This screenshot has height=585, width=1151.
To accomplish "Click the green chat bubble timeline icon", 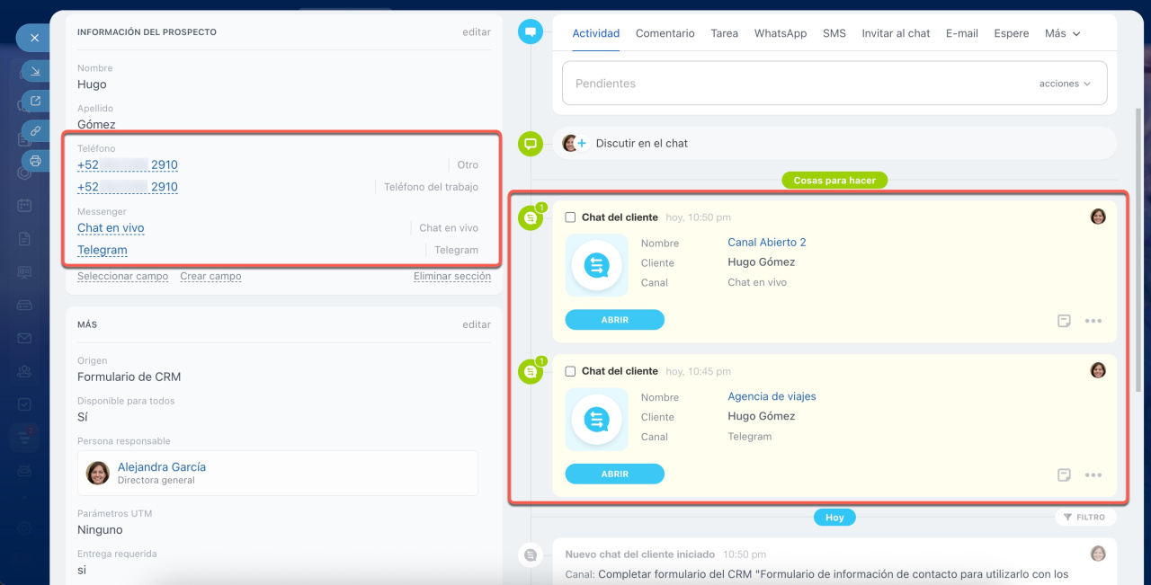I will pyautogui.click(x=531, y=144).
